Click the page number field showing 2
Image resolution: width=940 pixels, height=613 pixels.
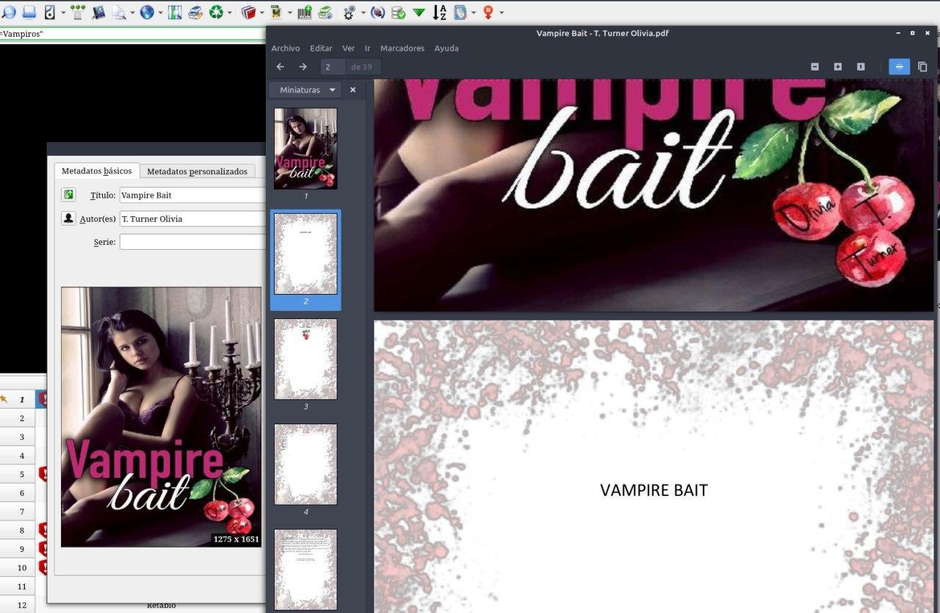point(333,67)
